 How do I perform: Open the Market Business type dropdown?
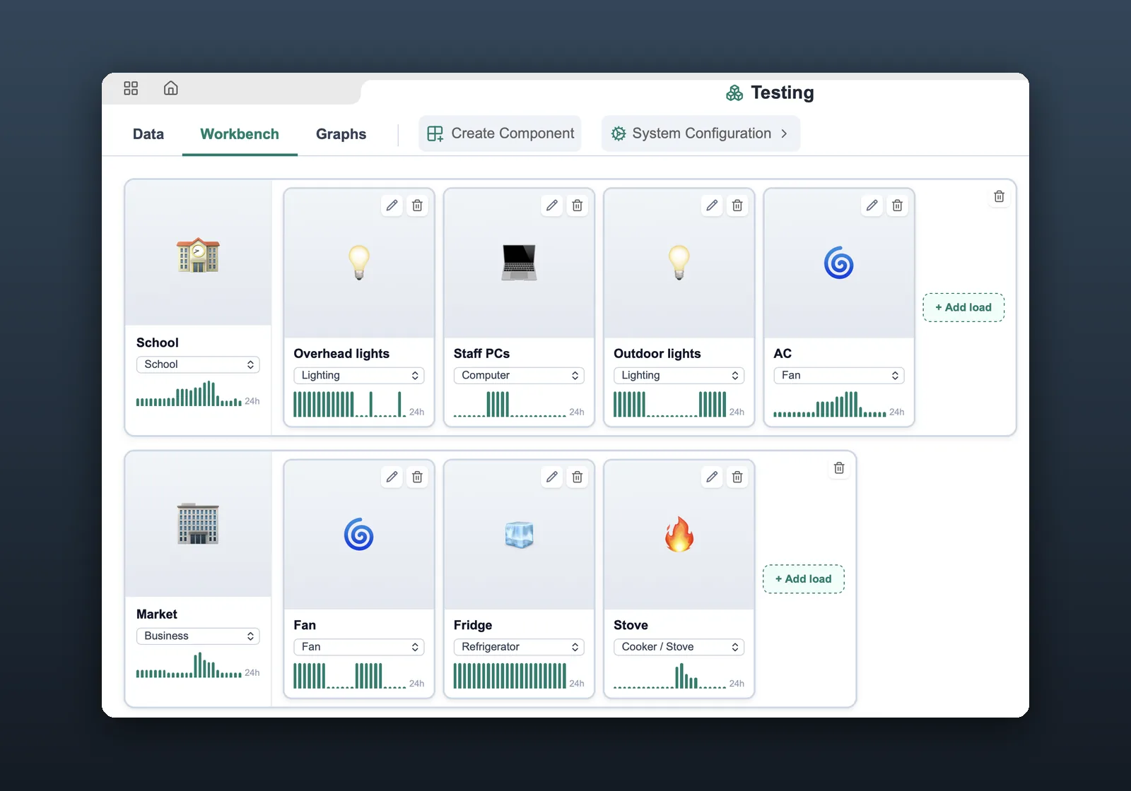pos(198,636)
